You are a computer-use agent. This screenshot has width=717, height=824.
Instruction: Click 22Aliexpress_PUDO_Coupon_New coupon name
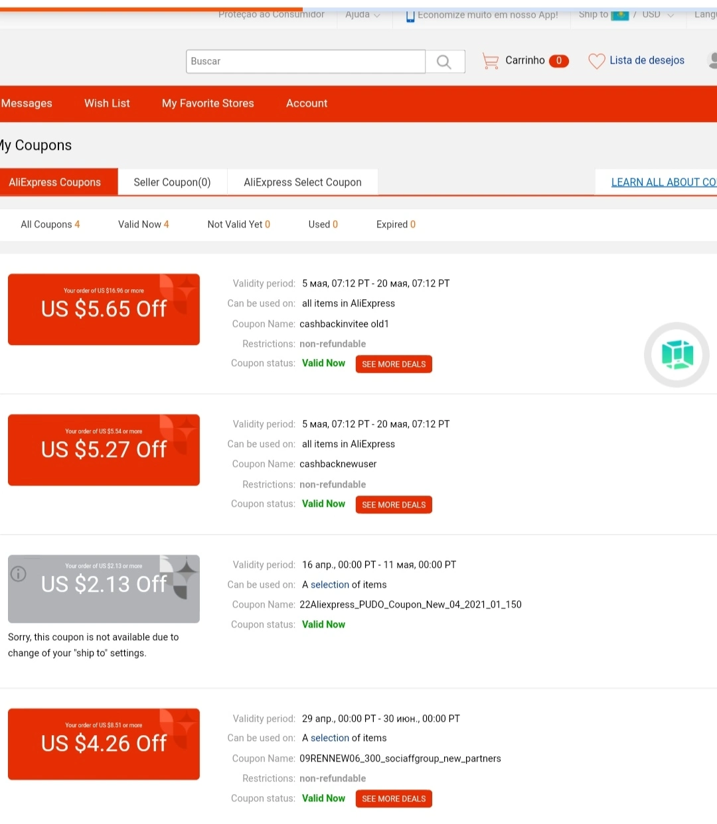pos(410,604)
